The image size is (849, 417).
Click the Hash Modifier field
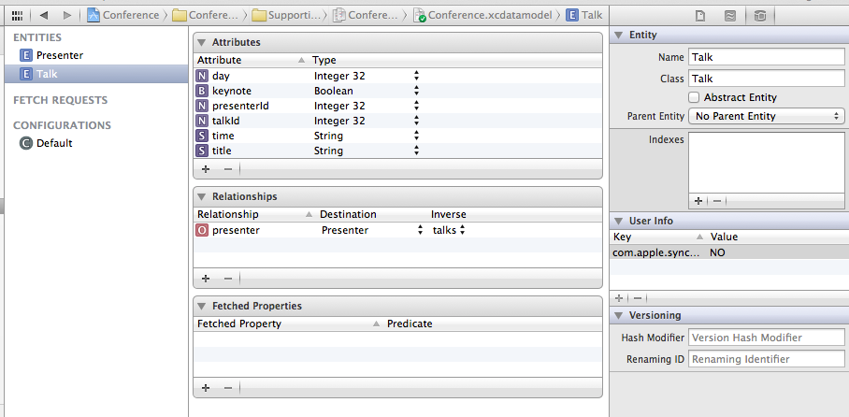(766, 338)
